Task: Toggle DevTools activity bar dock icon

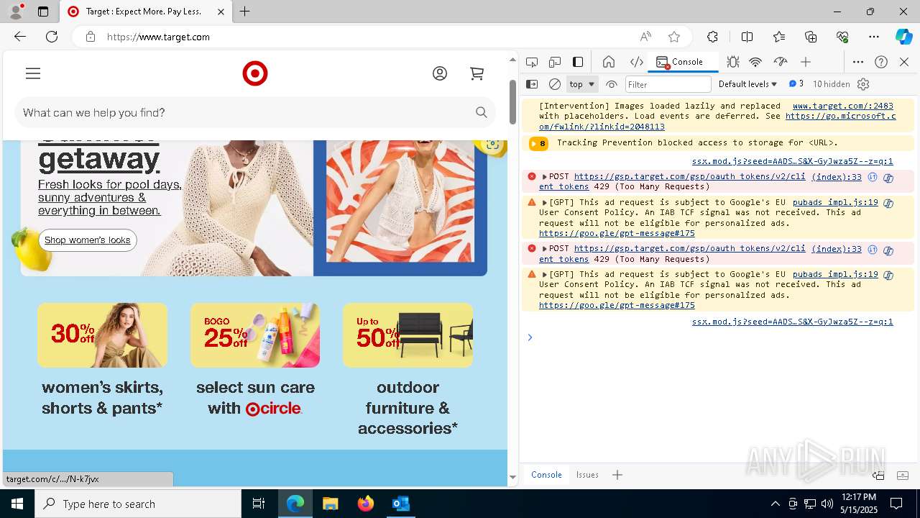Action: 578,62
